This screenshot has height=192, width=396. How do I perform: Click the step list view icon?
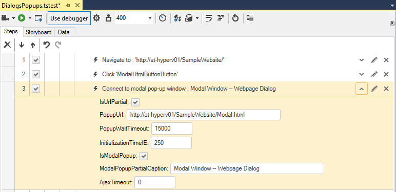250,18
